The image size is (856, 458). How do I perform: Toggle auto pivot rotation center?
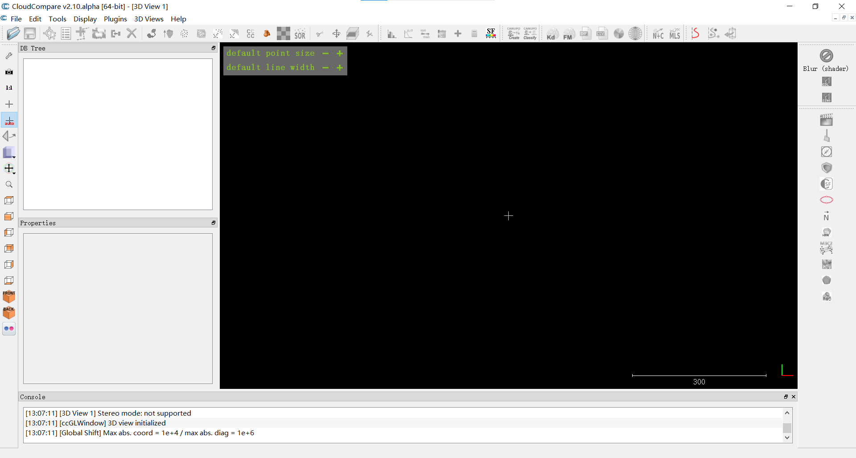click(x=9, y=120)
